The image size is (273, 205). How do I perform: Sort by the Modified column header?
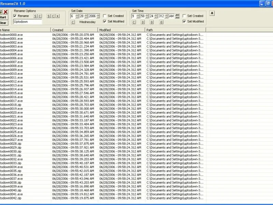coord(121,30)
